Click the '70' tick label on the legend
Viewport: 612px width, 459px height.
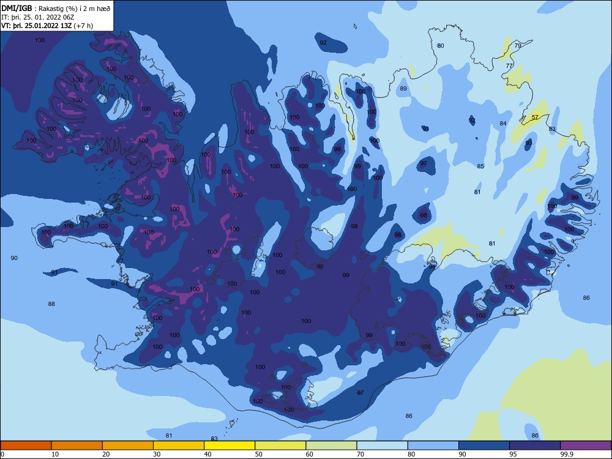coord(360,454)
